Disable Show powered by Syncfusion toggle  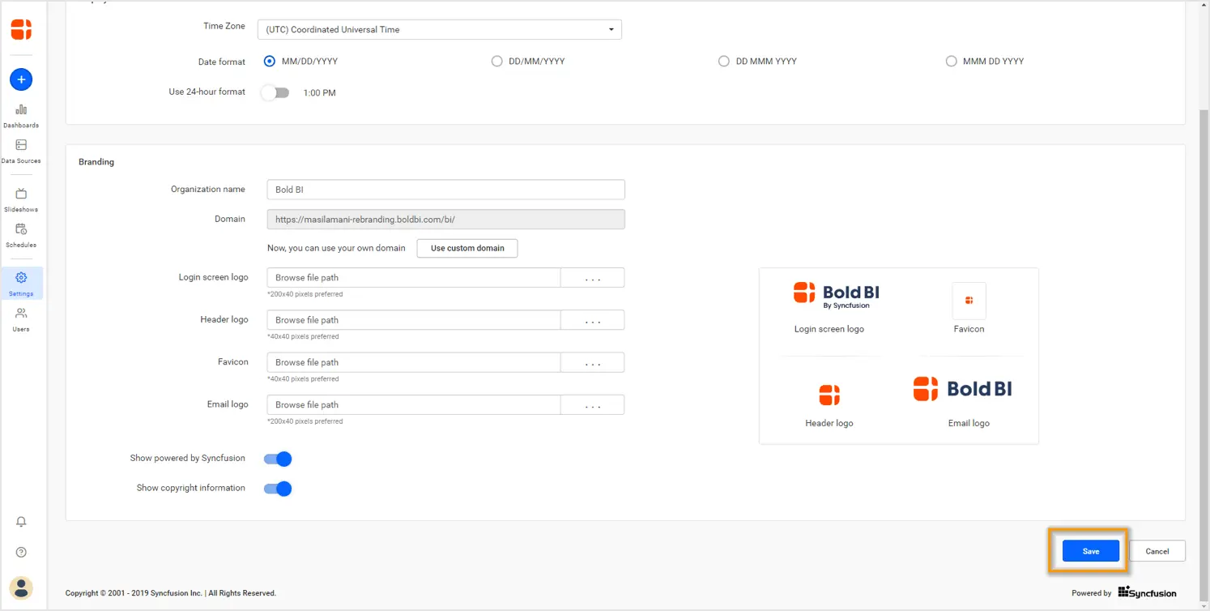click(x=278, y=459)
